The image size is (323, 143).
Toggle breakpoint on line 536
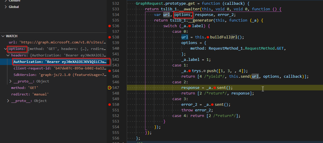(110, 26)
